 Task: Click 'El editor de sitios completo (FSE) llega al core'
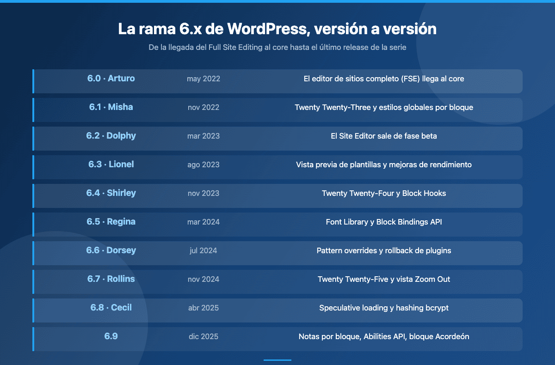pos(384,79)
